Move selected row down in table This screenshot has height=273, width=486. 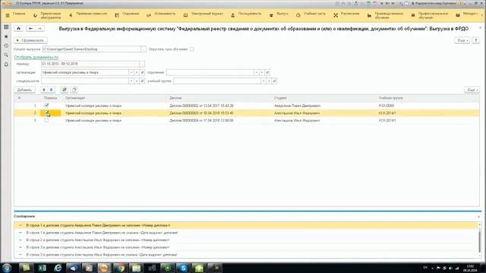[x=52, y=89]
